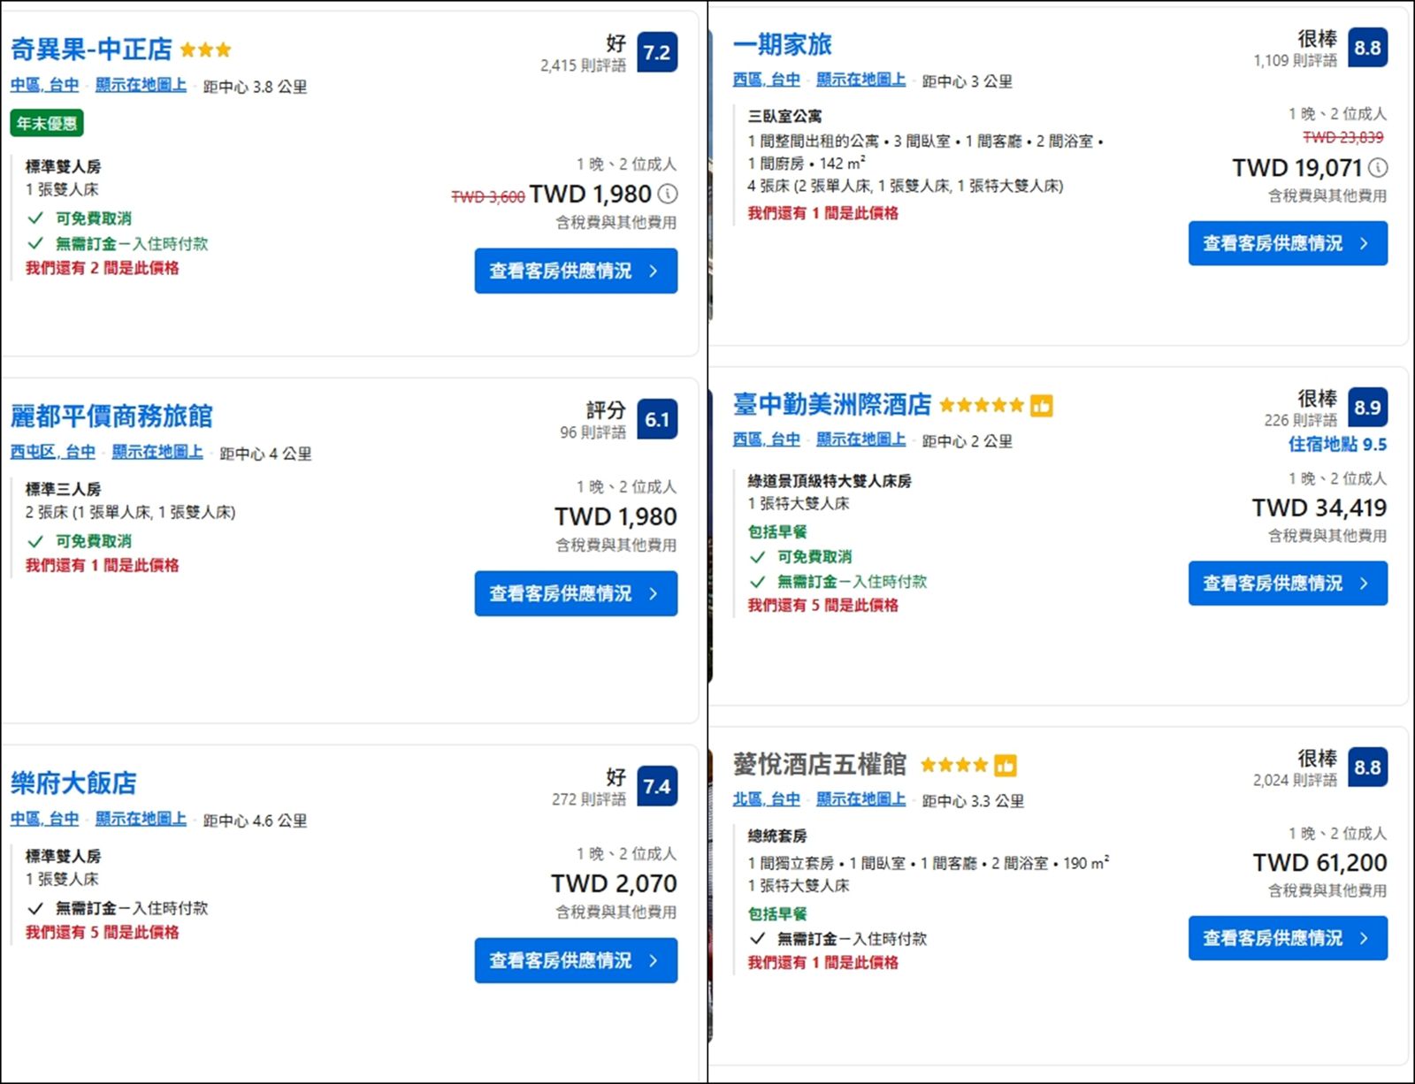Click the 年末優惠 deal tag on 奇異果-中正店

pyautogui.click(x=45, y=124)
